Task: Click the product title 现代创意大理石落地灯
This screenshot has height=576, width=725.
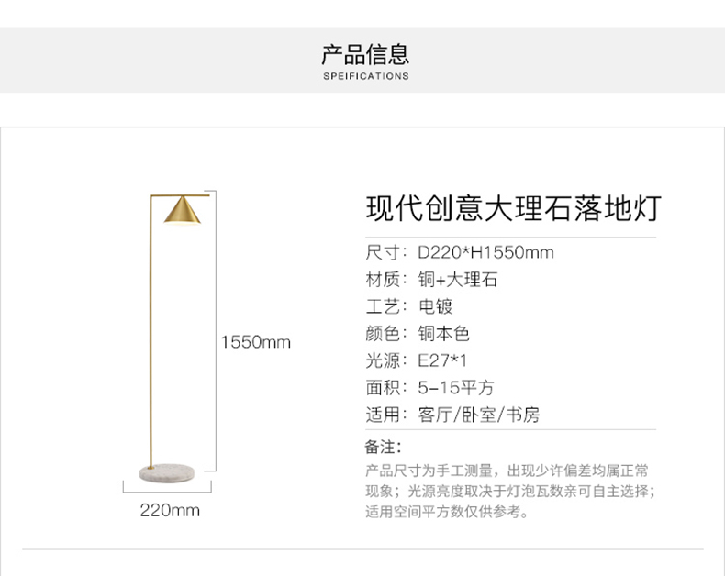Action: point(512,209)
